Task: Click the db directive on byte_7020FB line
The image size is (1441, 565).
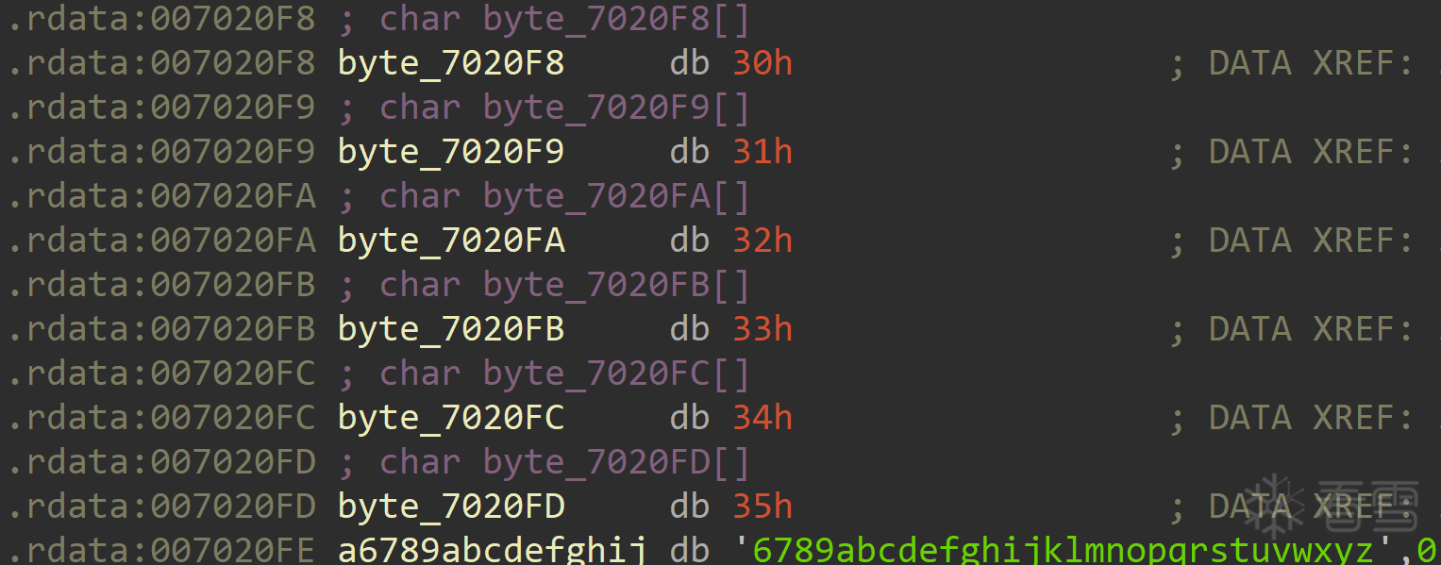Action: [690, 328]
